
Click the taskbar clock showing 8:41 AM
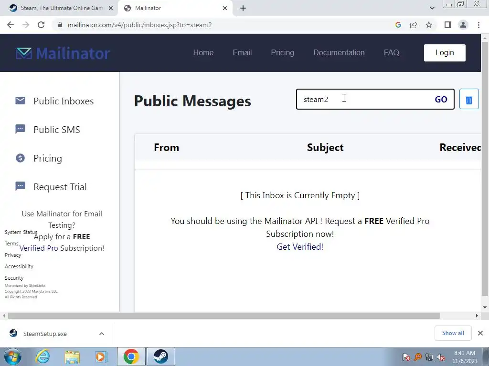point(465,357)
